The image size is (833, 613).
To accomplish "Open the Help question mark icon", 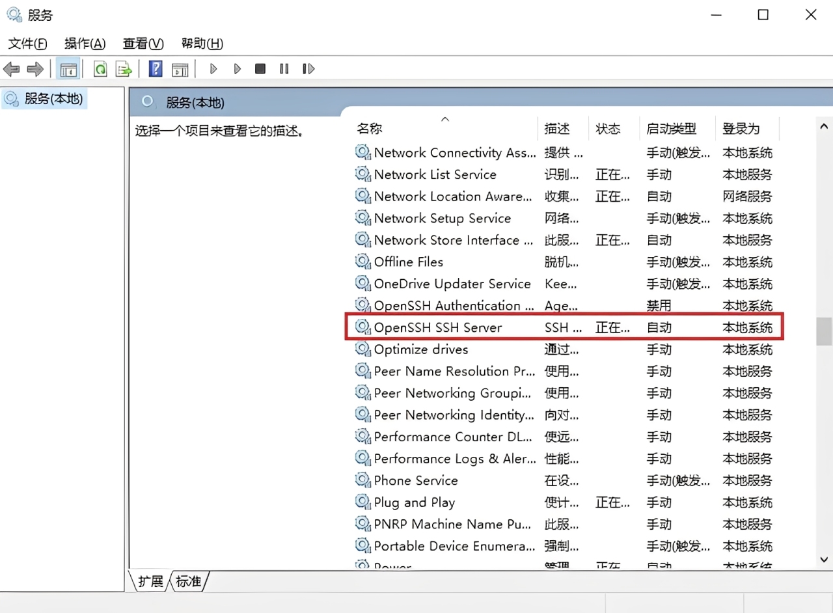I will (156, 68).
